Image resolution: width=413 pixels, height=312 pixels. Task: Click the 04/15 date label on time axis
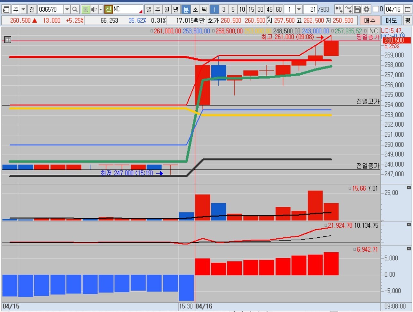(11, 306)
